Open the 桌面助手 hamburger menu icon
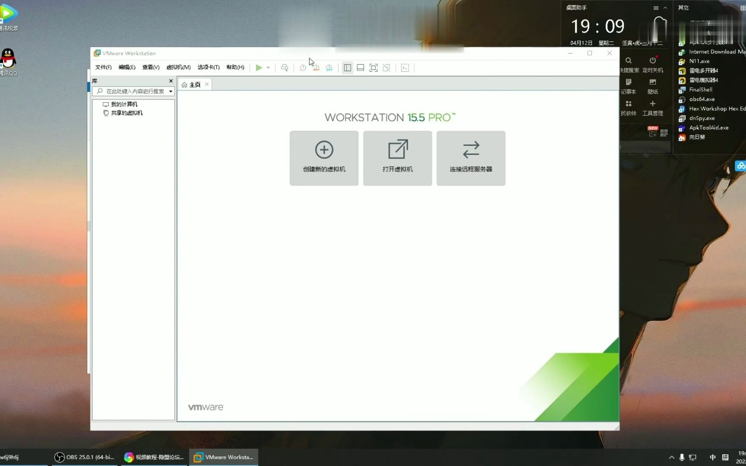The image size is (746, 466). [656, 8]
